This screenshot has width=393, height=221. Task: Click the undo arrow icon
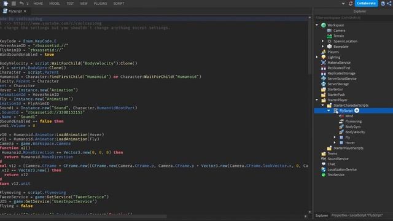click(21, 3)
